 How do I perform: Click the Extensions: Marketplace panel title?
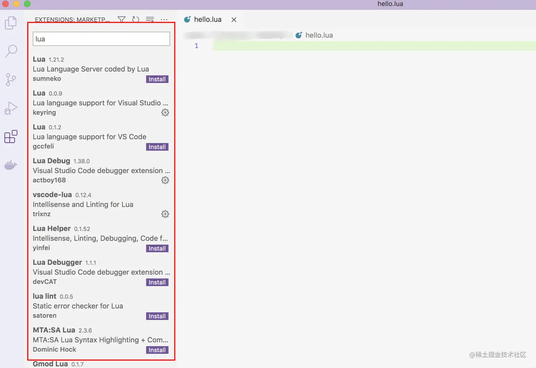pyautogui.click(x=72, y=20)
